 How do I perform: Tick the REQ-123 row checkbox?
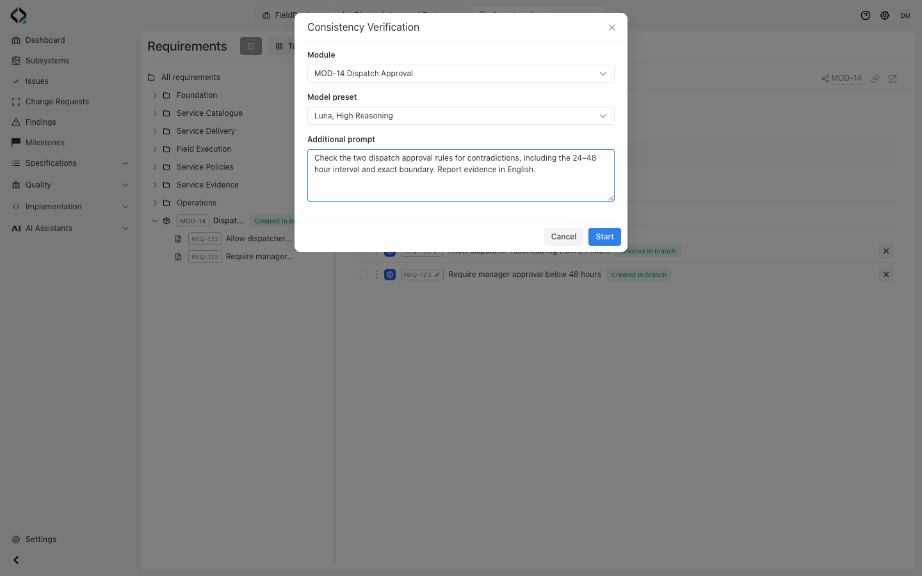click(x=363, y=275)
